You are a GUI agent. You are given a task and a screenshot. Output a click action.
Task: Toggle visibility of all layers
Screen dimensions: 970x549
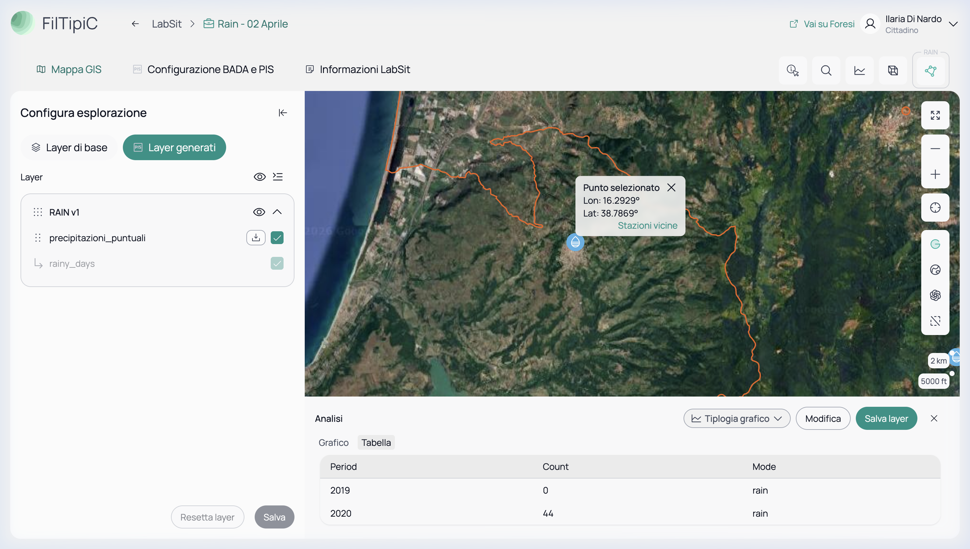pos(260,177)
